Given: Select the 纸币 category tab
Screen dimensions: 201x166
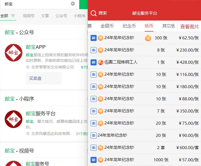Looking at the screenshot, I should (149, 26).
